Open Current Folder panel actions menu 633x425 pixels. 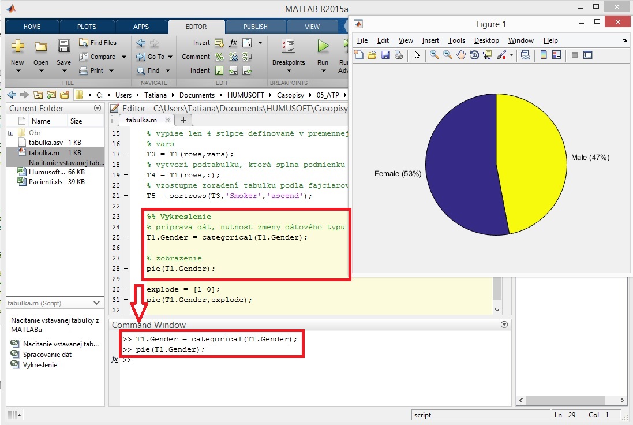pos(98,108)
